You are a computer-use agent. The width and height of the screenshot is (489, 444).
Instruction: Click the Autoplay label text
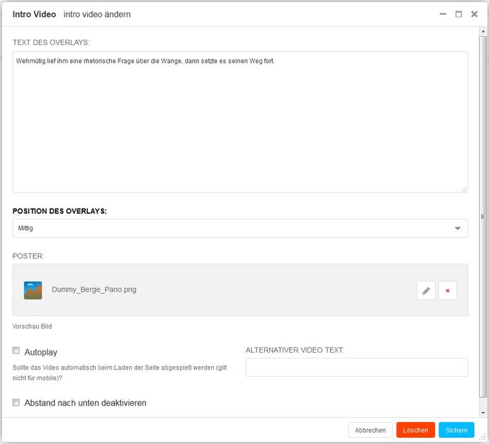click(x=40, y=352)
